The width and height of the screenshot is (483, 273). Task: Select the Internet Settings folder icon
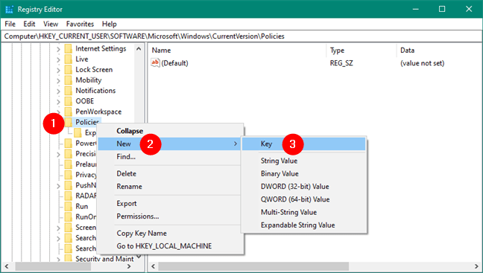pyautogui.click(x=69, y=48)
